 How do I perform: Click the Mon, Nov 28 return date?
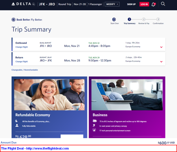tap(72, 60)
